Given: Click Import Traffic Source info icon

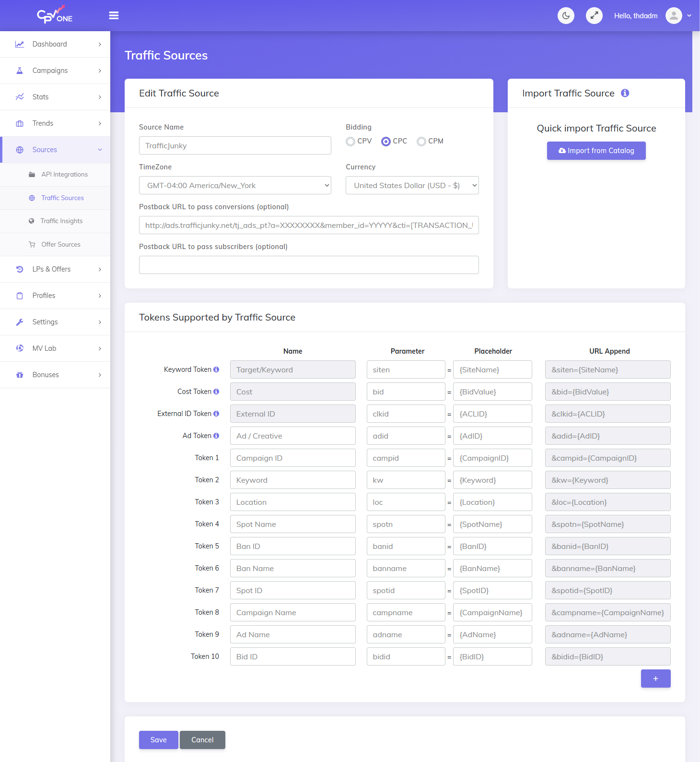Looking at the screenshot, I should tap(625, 93).
